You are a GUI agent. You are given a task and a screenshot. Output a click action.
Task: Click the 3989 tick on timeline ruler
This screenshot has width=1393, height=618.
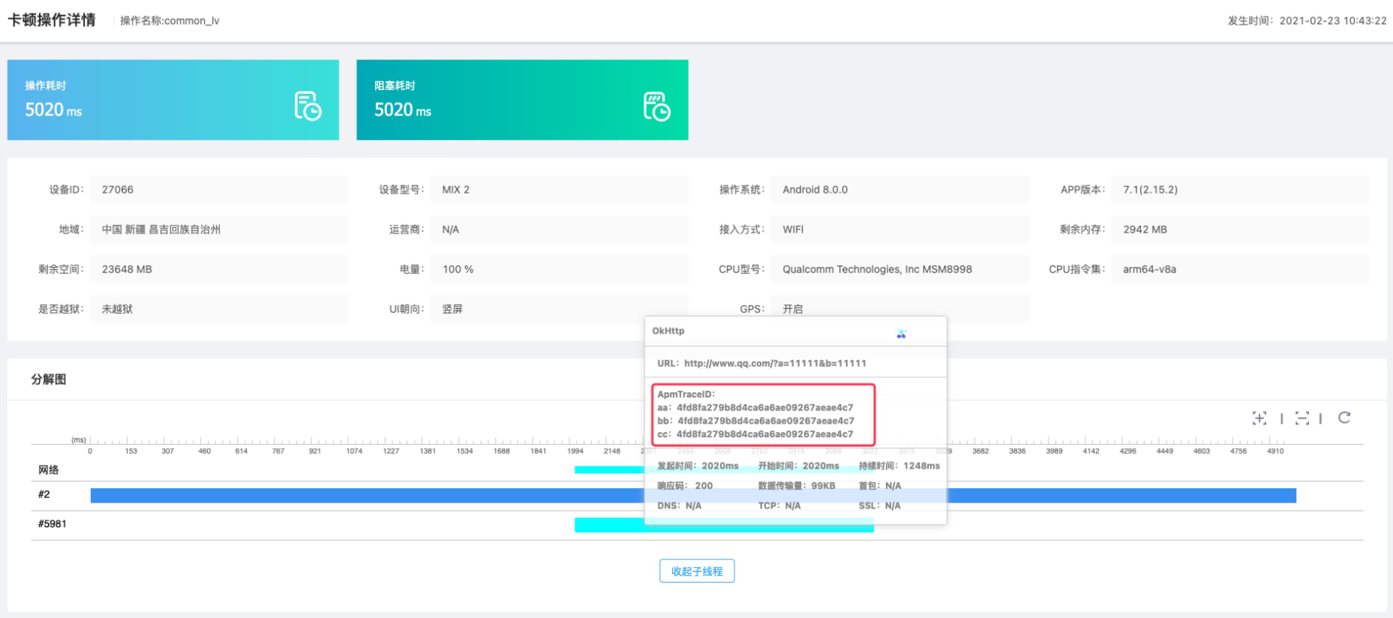pos(1054,451)
